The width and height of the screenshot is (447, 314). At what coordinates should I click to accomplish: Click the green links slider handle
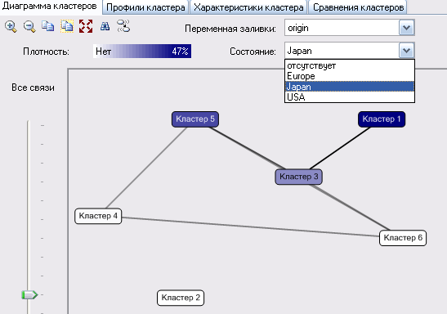[x=29, y=294]
